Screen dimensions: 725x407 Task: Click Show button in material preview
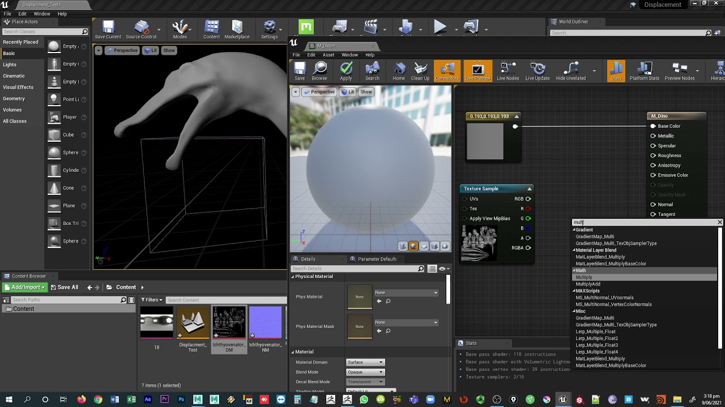click(366, 92)
